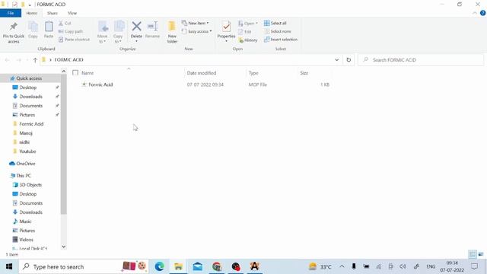
Task: Sort by the Date modified column
Action: tap(201, 73)
